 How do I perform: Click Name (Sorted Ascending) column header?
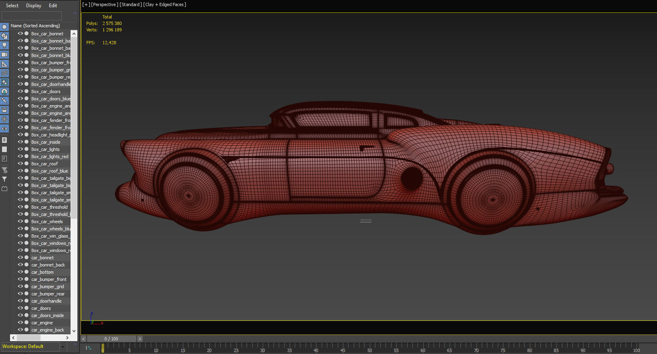click(x=35, y=26)
